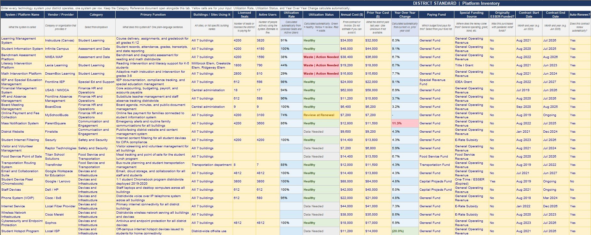591x235 pixels.
Task: Click the 'Google / Lenovo' vendor cell
Action: (61, 181)
